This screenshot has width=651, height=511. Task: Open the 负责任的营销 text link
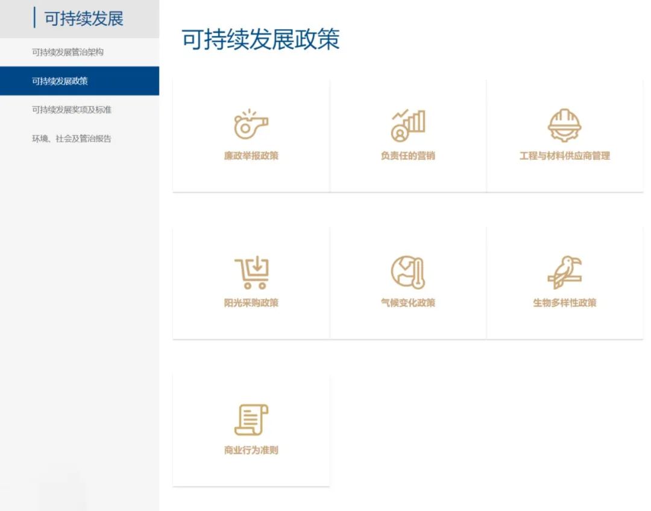pos(408,156)
